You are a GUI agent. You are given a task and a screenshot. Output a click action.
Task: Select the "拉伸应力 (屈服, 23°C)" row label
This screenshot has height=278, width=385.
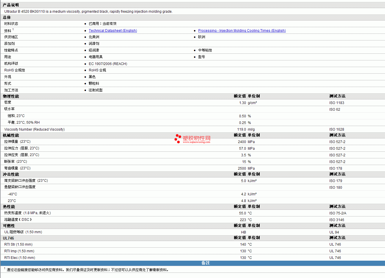click(x=22, y=148)
